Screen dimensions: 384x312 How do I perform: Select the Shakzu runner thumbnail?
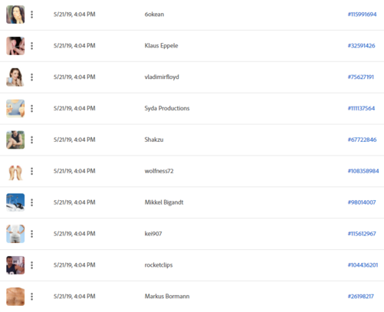coord(15,140)
